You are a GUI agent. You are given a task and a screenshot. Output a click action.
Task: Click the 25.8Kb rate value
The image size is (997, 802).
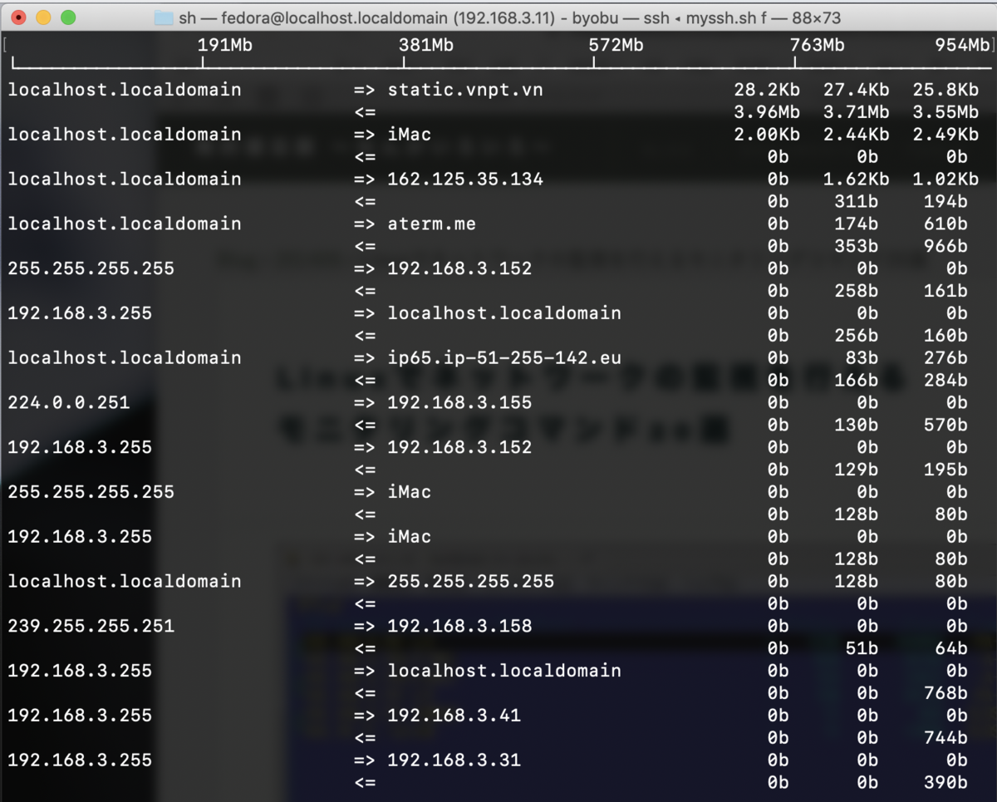tap(945, 90)
